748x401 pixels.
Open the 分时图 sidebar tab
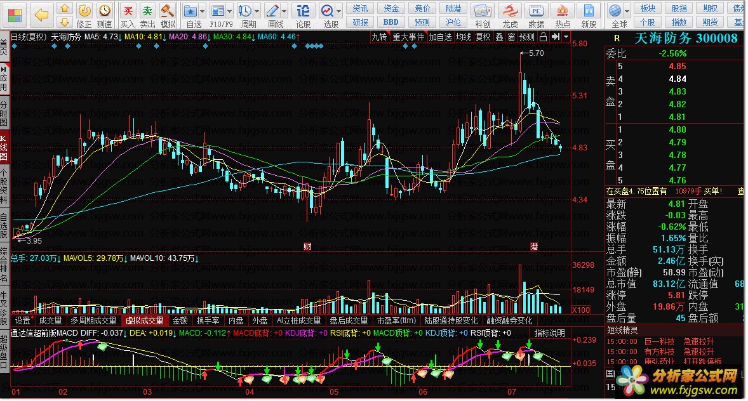click(4, 113)
